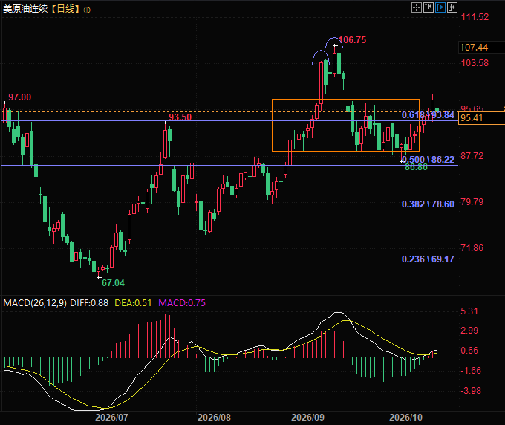
Task: Click the panel exit arrow icon
Action: (452, 7)
